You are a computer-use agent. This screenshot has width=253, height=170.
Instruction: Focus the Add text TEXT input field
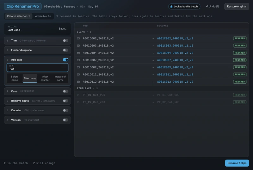pos(37,67)
